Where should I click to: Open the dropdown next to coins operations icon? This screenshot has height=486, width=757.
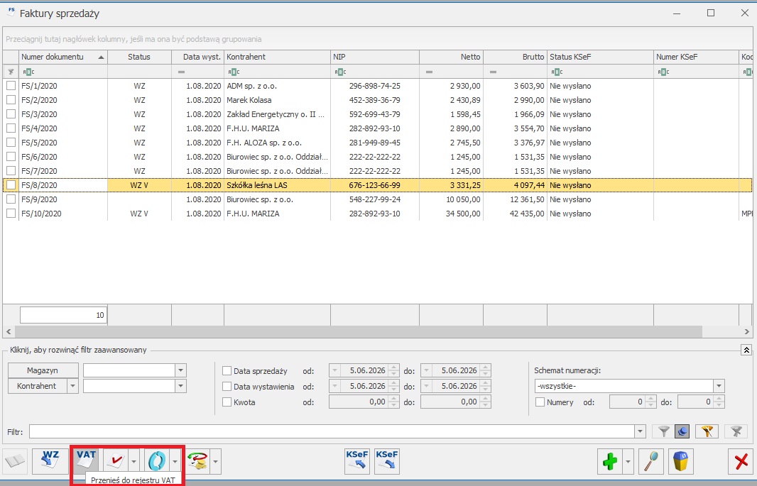tap(216, 461)
